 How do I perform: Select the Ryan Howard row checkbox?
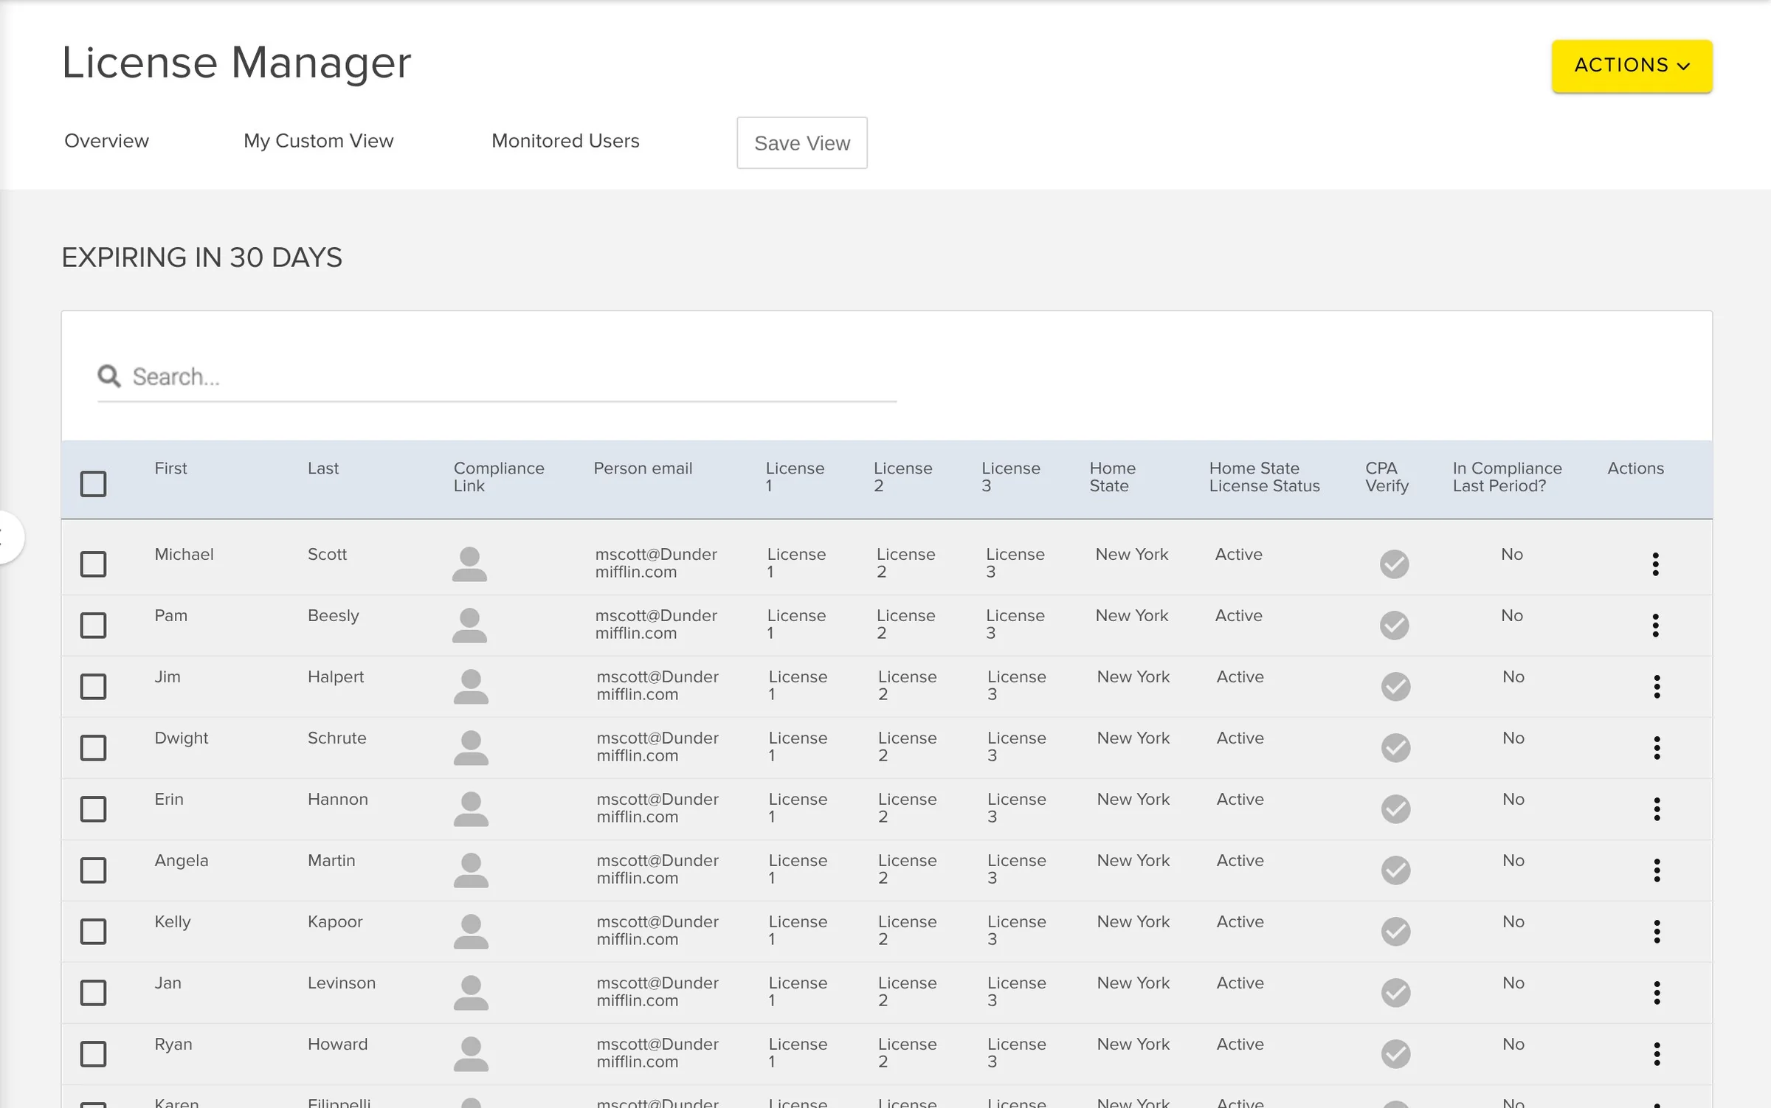(94, 1054)
